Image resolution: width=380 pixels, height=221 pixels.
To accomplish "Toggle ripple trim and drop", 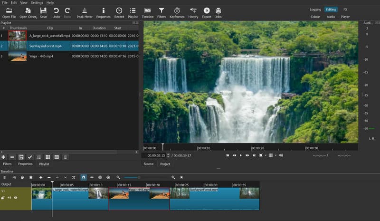I will tap(100, 177).
